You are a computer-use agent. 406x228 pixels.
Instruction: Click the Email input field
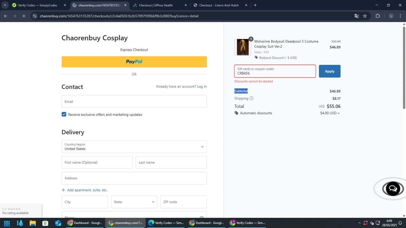134,101
